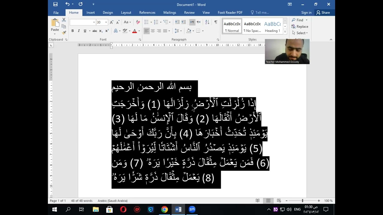This screenshot has width=383, height=215.
Task: Increase font size with the grow font icon
Action: (x=112, y=22)
